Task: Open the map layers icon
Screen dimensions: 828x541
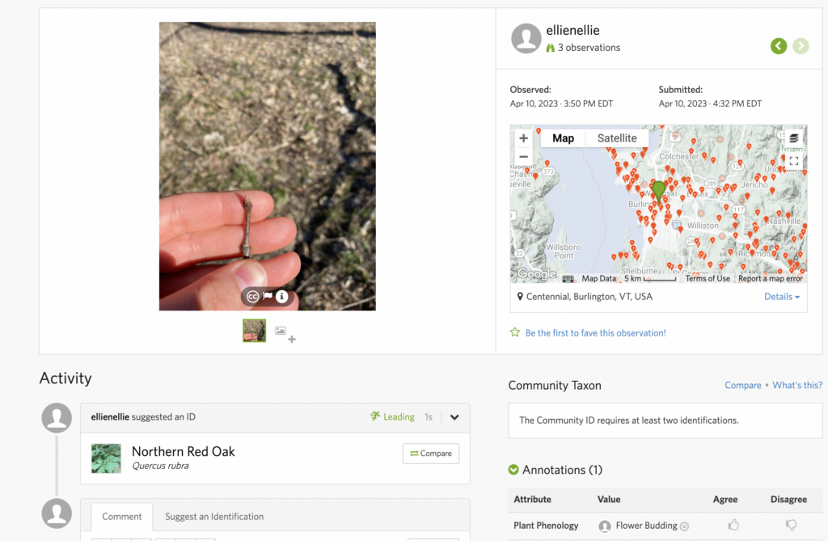Action: 793,138
